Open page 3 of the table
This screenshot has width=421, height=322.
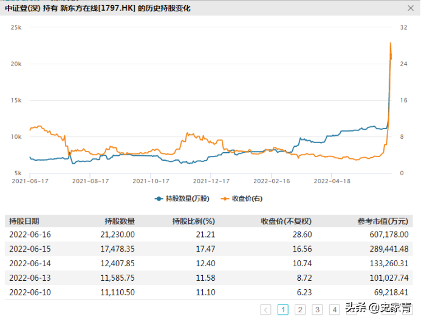coord(317,310)
